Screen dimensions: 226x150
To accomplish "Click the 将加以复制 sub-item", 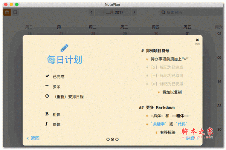I will click(169, 92).
